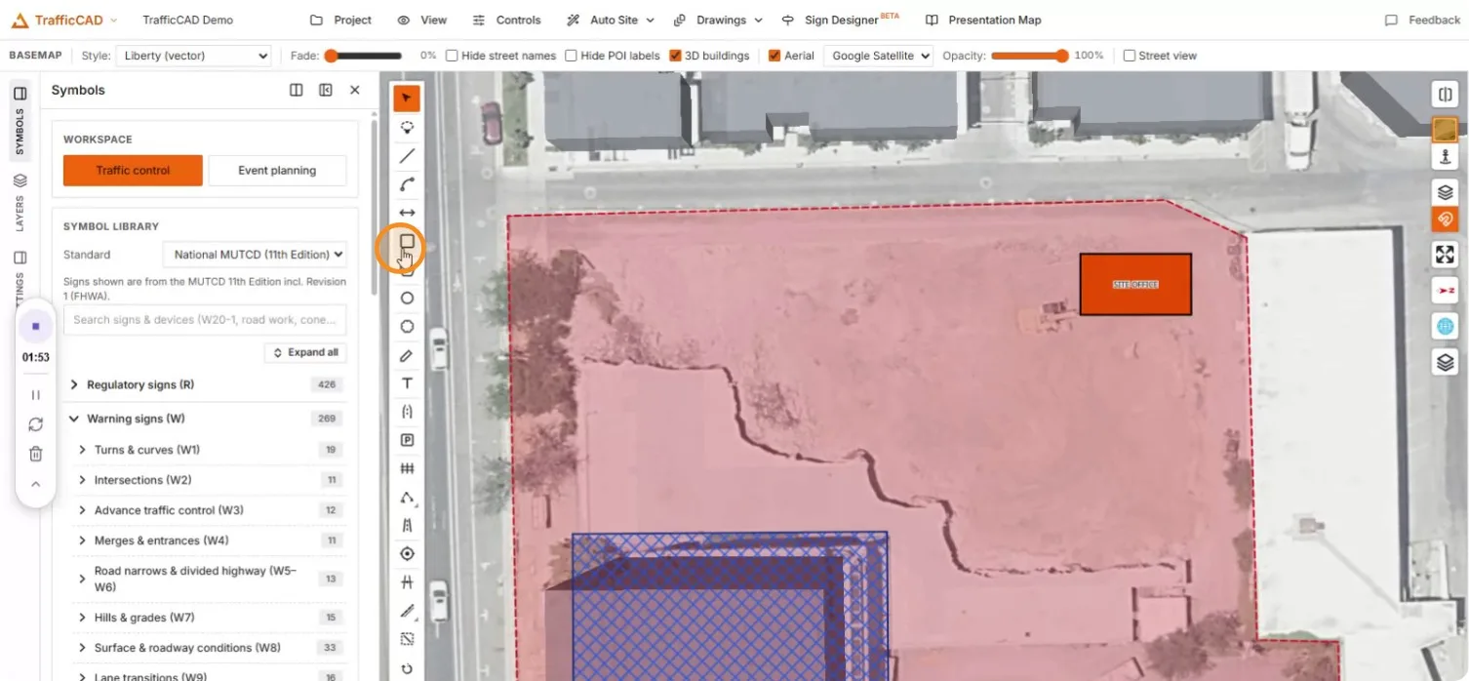Pick the straight line drawing tool
The width and height of the screenshot is (1469, 681).
click(x=407, y=155)
